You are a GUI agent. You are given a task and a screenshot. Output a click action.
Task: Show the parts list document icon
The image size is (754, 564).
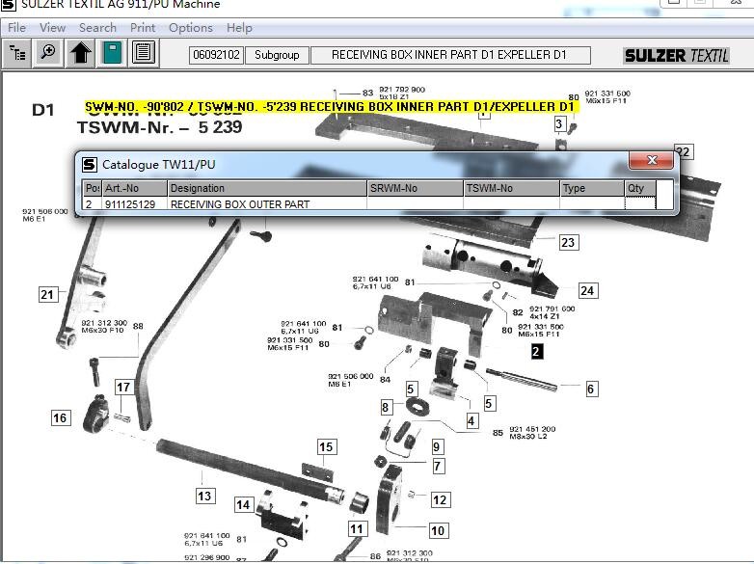[144, 53]
